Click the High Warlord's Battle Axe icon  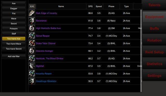pyautogui.click(x=32, y=28)
